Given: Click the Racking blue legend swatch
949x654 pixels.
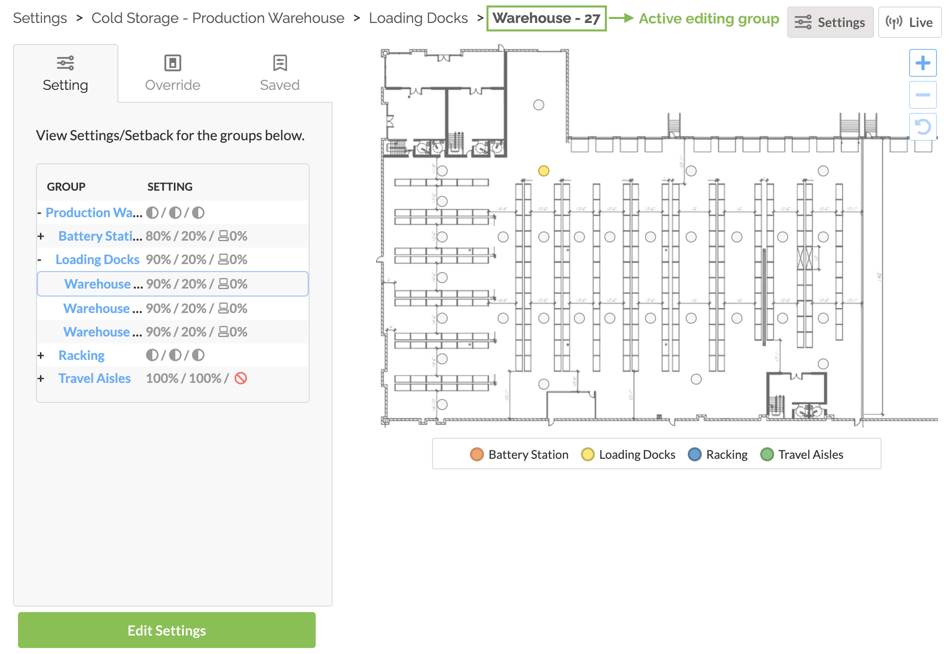Looking at the screenshot, I should click(x=694, y=454).
